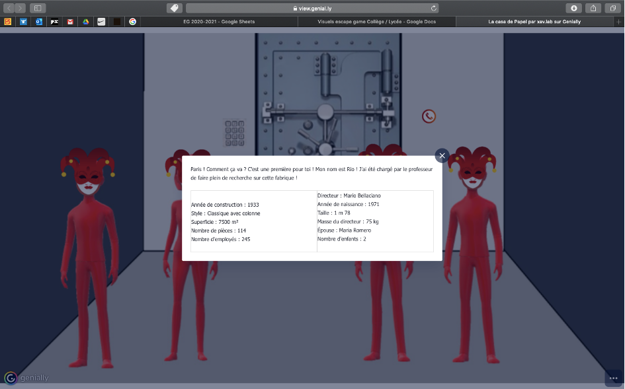Click 'Nombre d'enfants : 2' line

point(341,239)
